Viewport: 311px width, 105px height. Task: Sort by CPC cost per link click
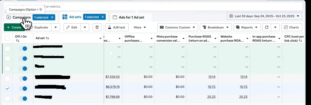click(294, 38)
